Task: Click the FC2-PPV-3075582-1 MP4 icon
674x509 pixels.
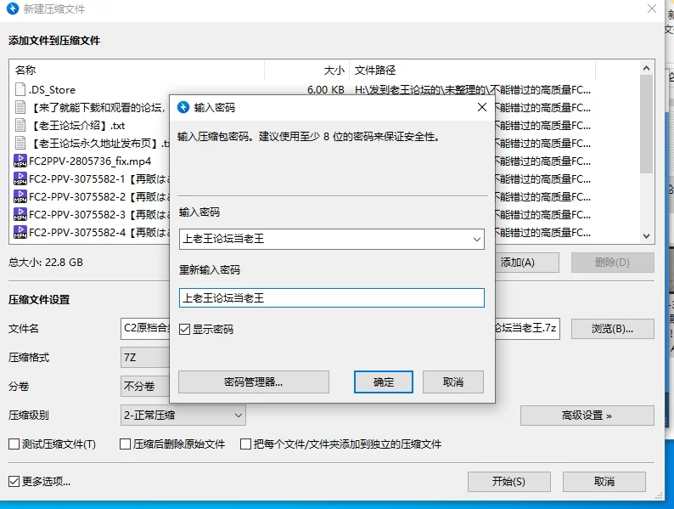Action: click(20, 178)
